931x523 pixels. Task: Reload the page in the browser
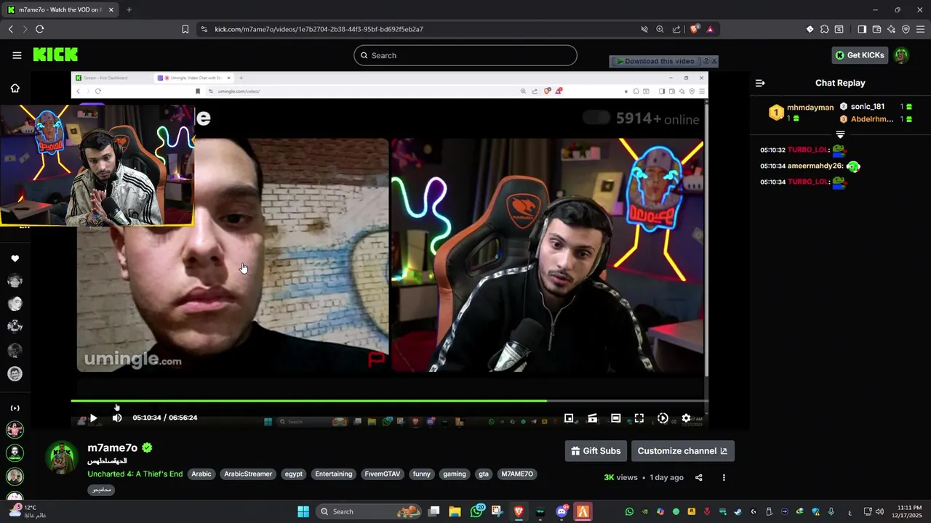point(39,29)
